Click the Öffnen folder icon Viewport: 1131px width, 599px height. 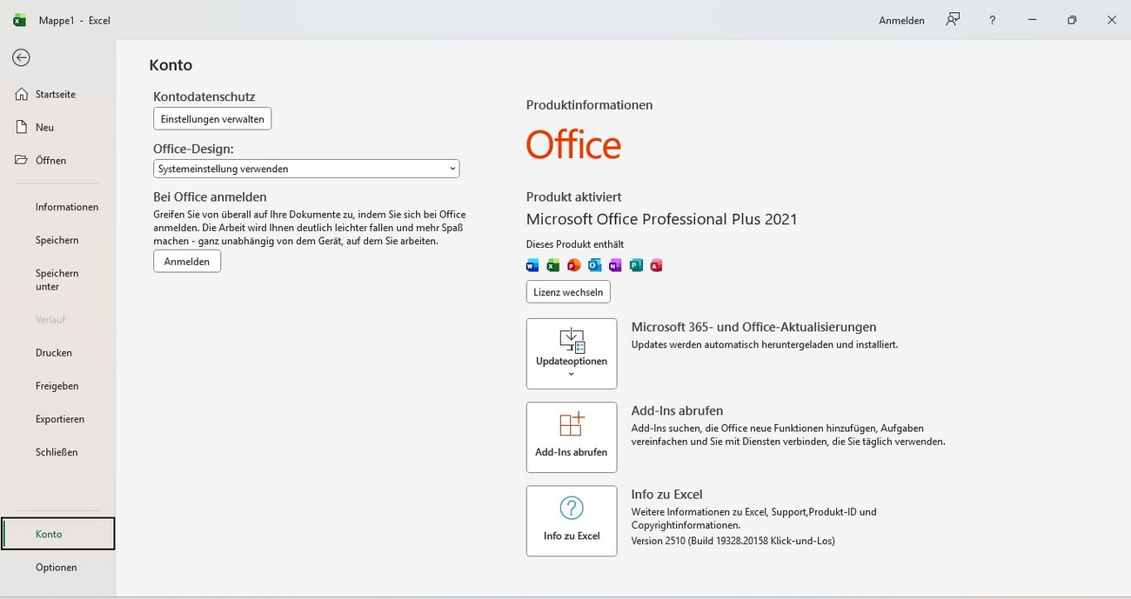[x=22, y=160]
